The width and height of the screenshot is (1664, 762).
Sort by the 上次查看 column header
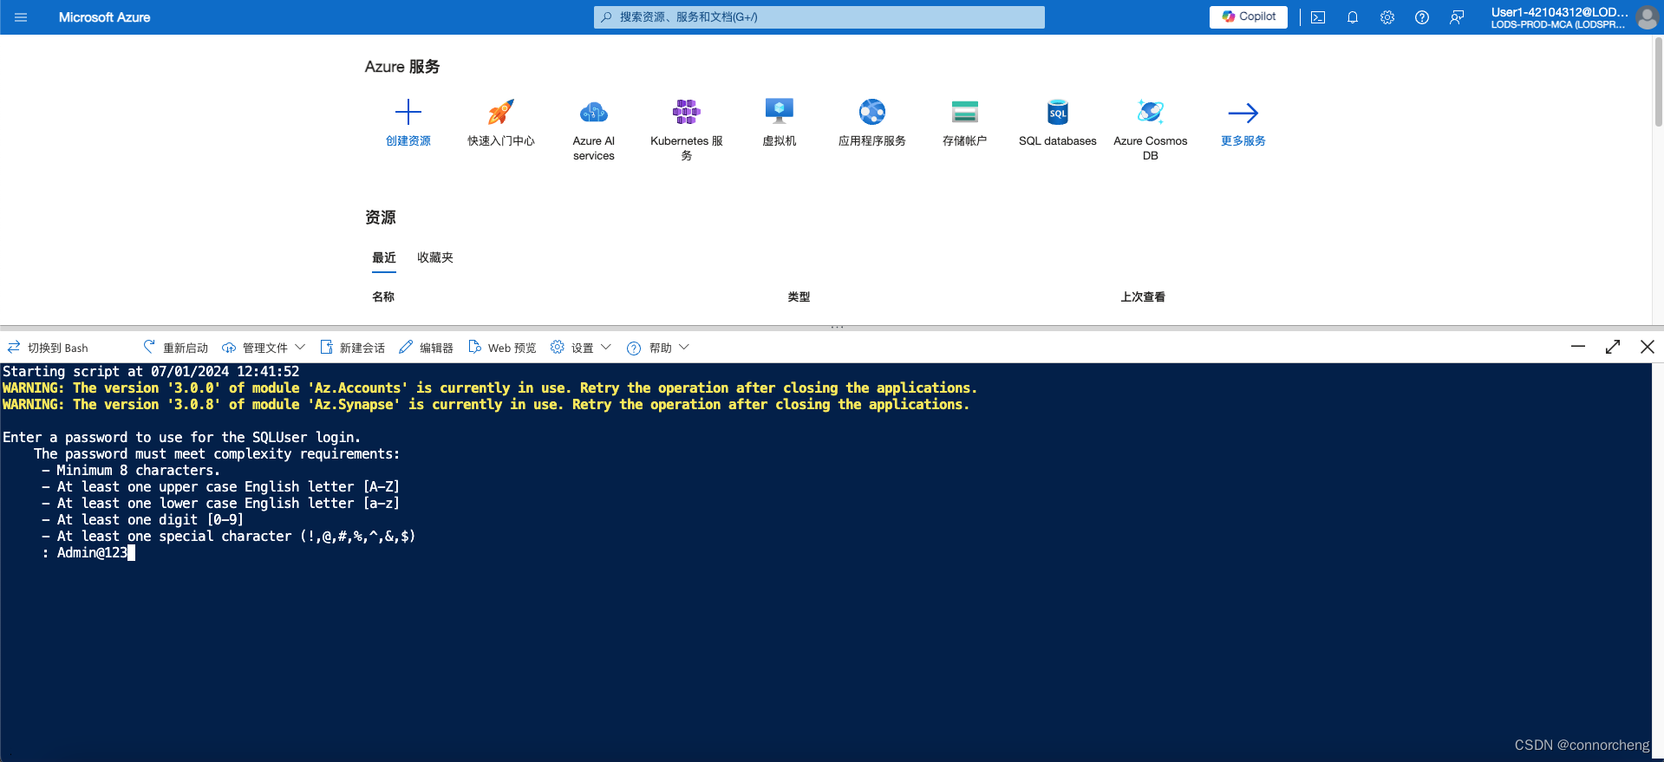click(x=1143, y=296)
